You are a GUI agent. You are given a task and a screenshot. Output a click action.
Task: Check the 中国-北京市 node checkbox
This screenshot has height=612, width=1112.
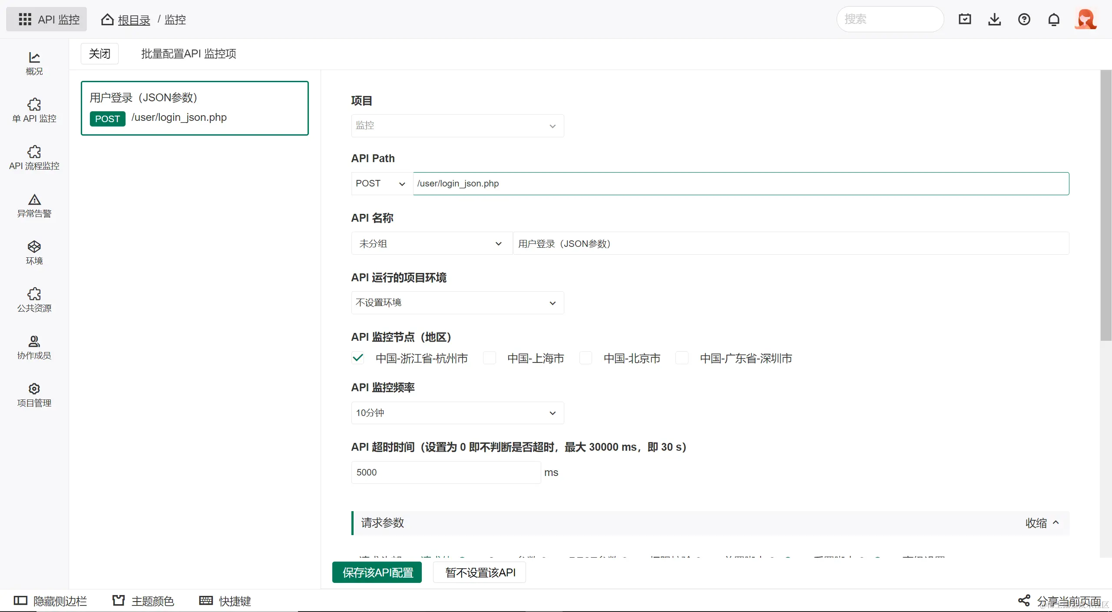click(x=586, y=358)
